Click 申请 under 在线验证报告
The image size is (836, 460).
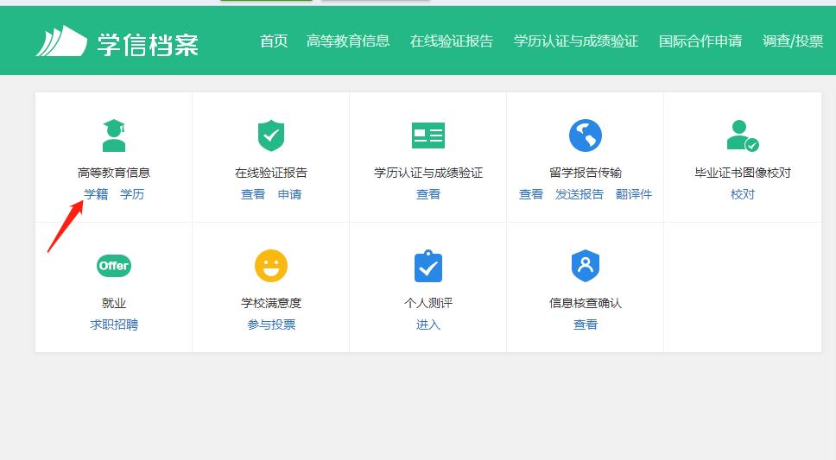tap(289, 194)
